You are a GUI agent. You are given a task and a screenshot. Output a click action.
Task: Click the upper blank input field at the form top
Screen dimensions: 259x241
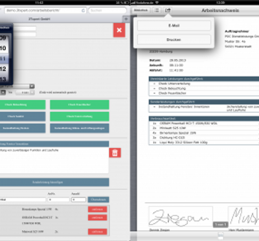pos(25,29)
